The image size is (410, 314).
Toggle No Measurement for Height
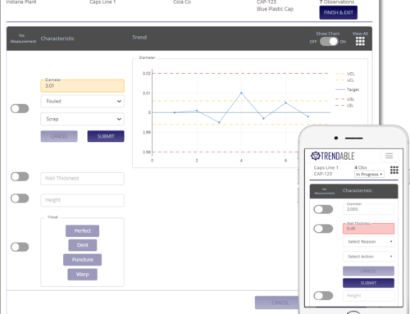(x=20, y=198)
